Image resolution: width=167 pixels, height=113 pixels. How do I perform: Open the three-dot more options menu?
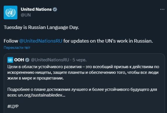162,9
